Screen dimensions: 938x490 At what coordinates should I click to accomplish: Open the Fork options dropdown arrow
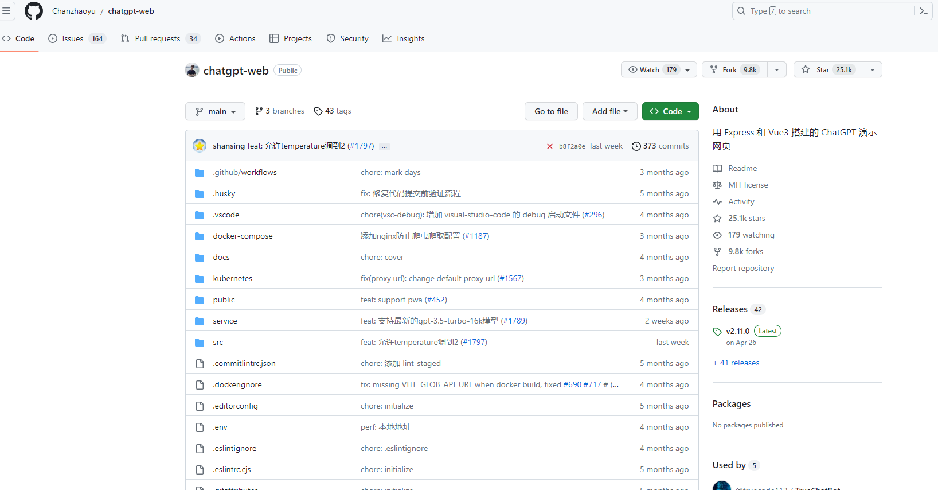point(777,69)
